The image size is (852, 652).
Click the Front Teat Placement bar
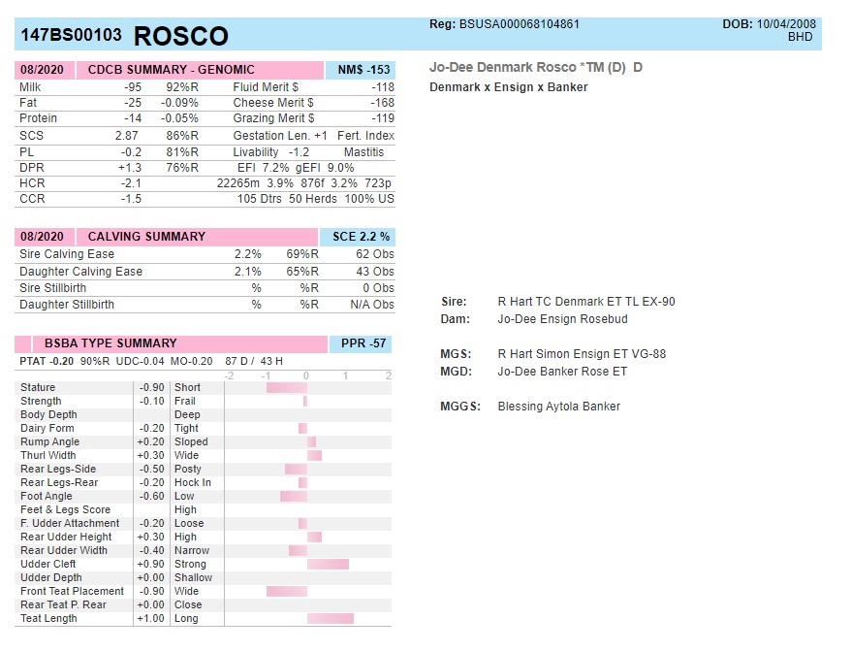[x=287, y=591]
